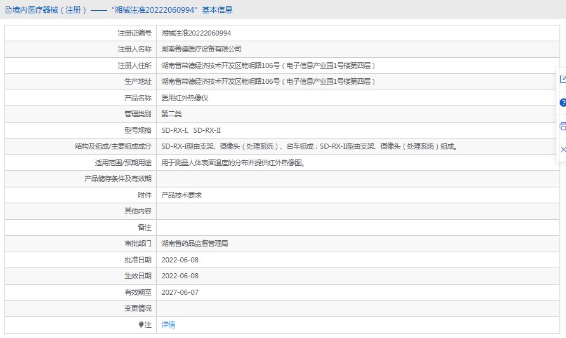This screenshot has width=566, height=338.
Task: Open the edit/feedback pencil icon in side panel
Action: pyautogui.click(x=563, y=79)
